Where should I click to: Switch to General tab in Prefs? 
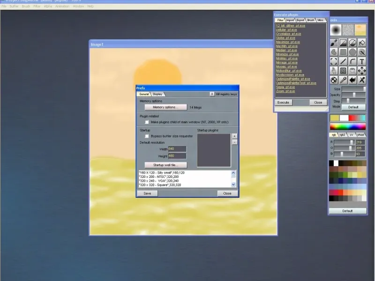144,94
